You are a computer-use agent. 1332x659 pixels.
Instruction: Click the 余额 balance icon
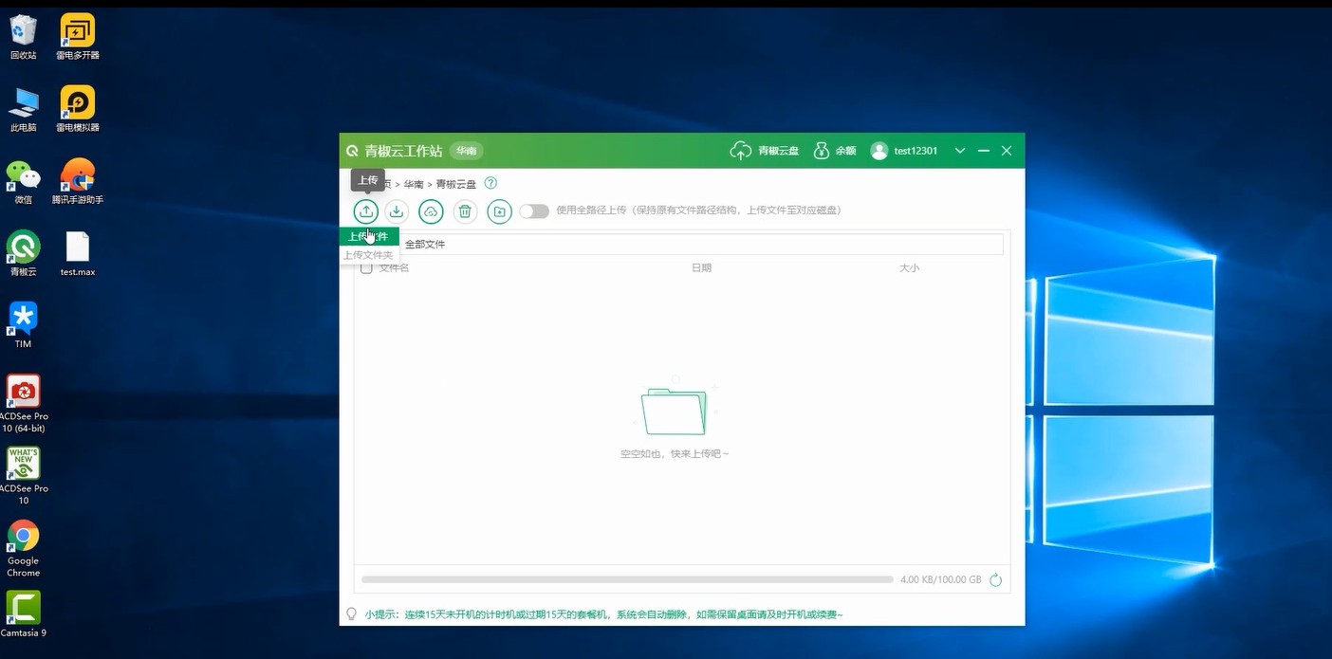(x=822, y=151)
